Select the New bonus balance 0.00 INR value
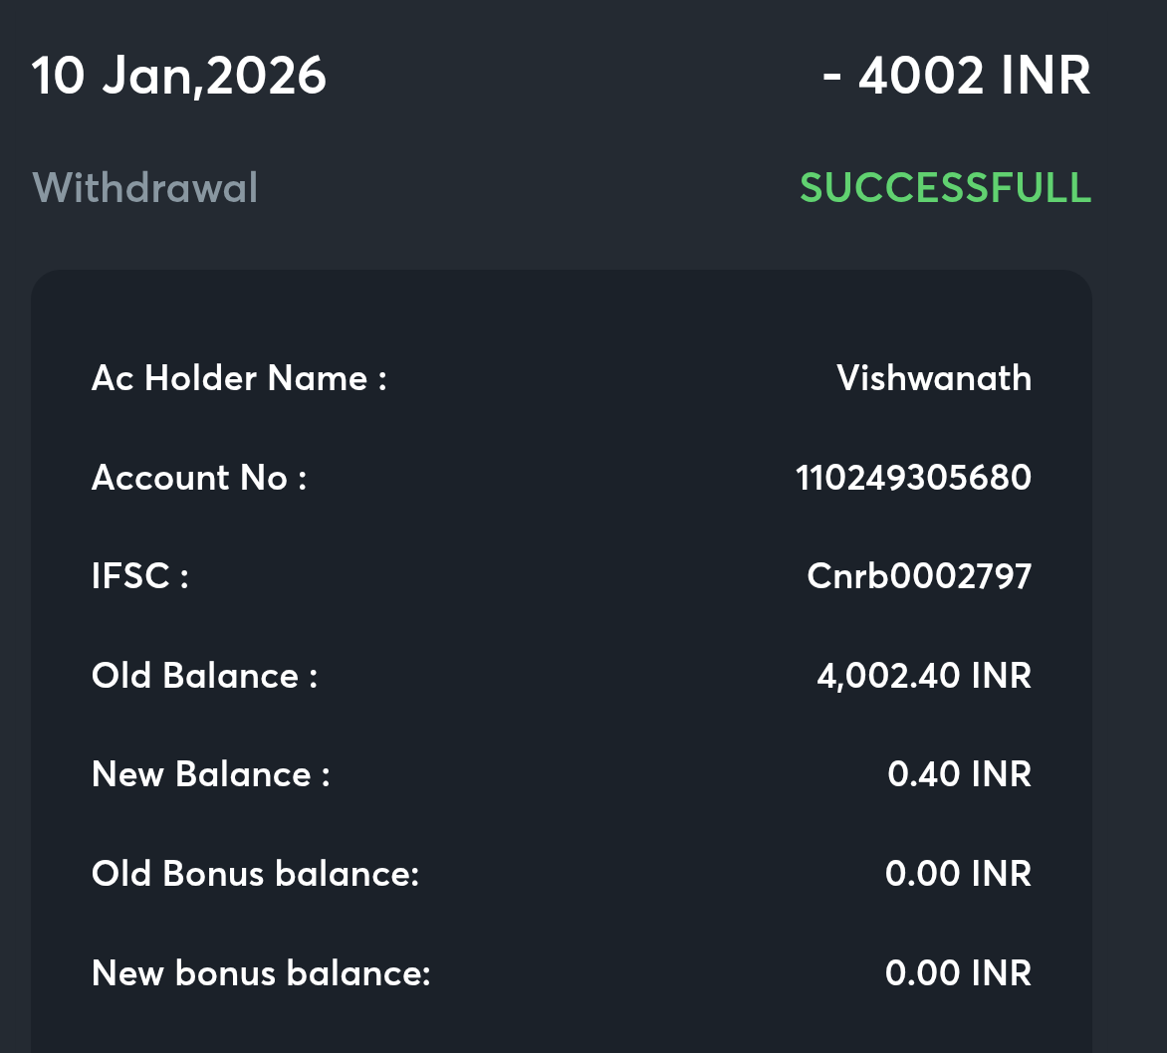 pos(958,972)
